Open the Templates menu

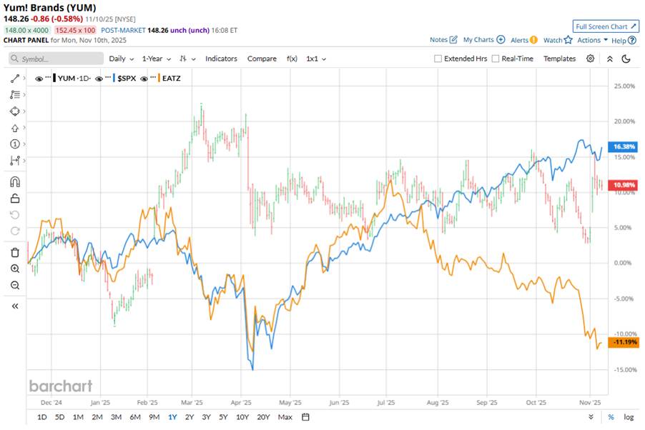click(559, 59)
